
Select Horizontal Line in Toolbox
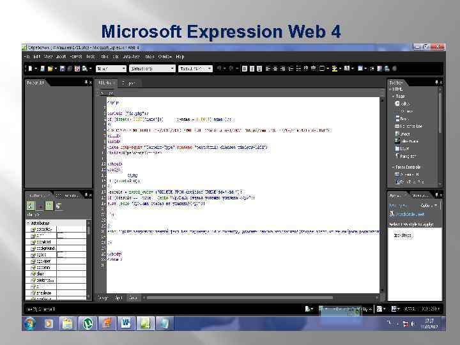[x=409, y=126]
